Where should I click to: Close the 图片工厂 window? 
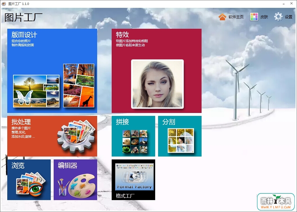[291, 3]
